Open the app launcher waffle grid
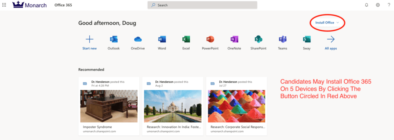 [x=4, y=5]
